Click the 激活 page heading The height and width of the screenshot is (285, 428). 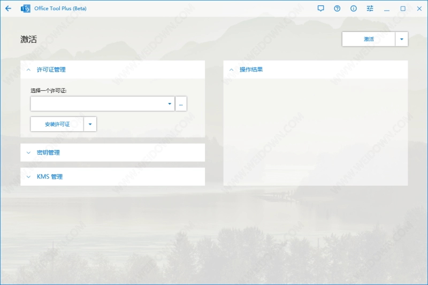click(x=28, y=39)
